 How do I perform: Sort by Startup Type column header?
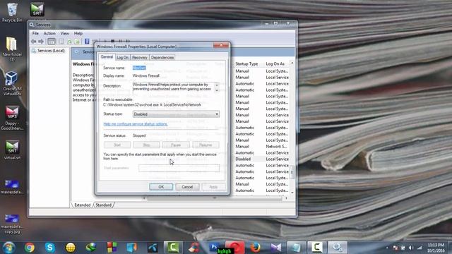coord(246,64)
